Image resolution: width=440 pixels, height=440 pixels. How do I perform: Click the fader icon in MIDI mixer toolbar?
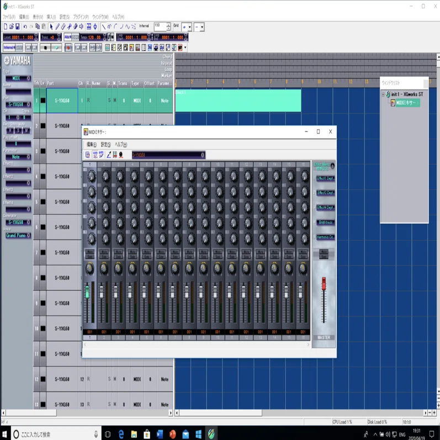(x=115, y=155)
